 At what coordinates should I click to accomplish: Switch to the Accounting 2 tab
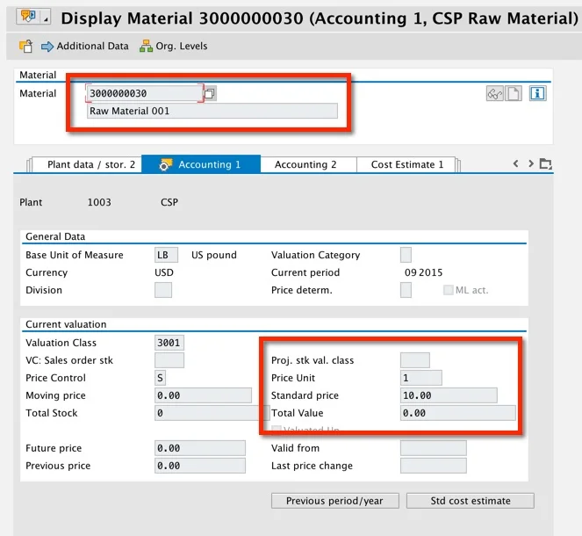pos(309,164)
